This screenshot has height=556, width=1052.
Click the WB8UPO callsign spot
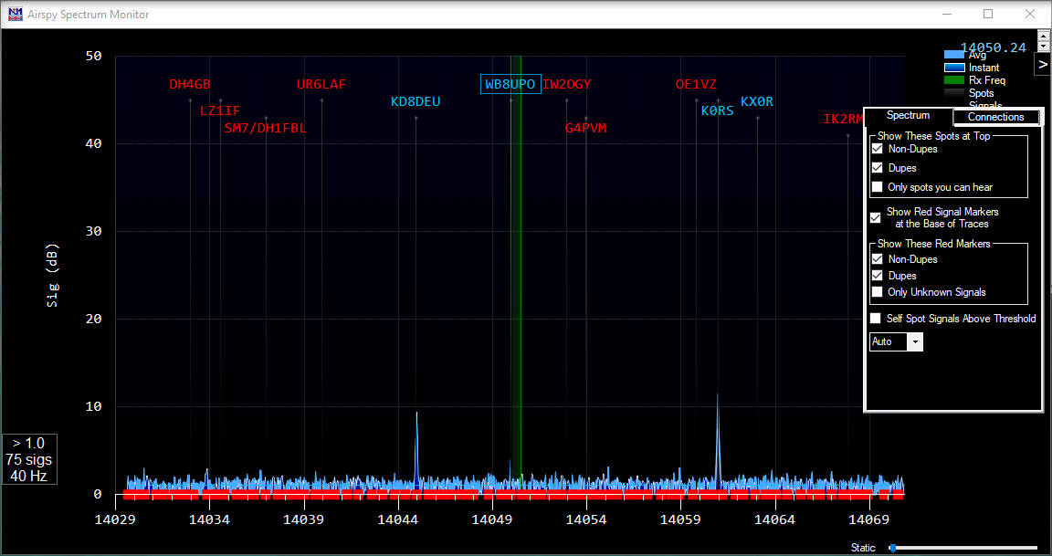510,84
